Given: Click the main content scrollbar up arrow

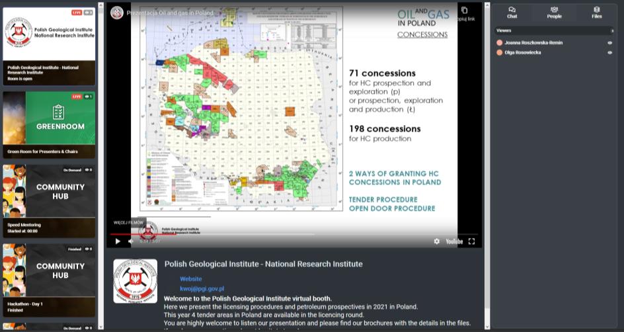Looking at the screenshot, I should [487, 5].
